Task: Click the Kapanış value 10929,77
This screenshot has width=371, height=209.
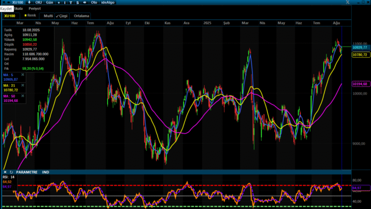Action: (30, 49)
